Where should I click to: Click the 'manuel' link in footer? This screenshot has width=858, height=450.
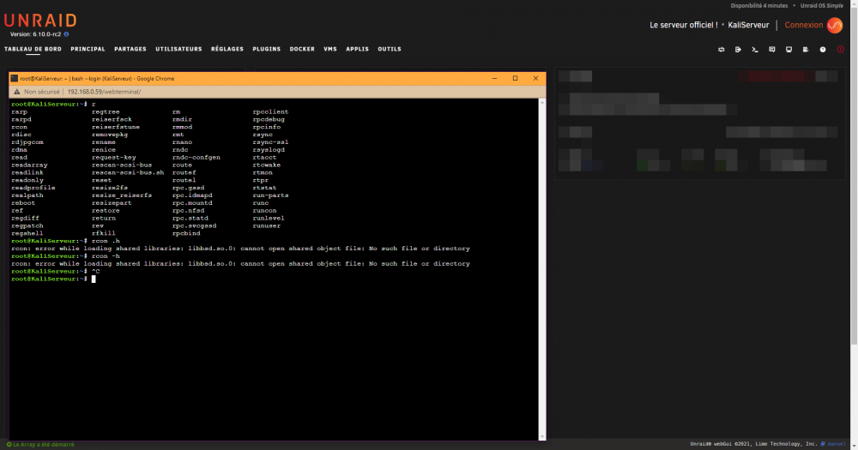pyautogui.click(x=836, y=444)
